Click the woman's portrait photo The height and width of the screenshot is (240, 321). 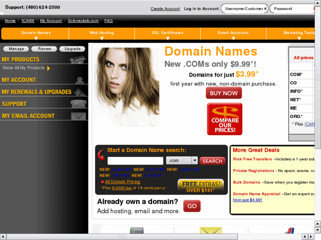[127, 87]
